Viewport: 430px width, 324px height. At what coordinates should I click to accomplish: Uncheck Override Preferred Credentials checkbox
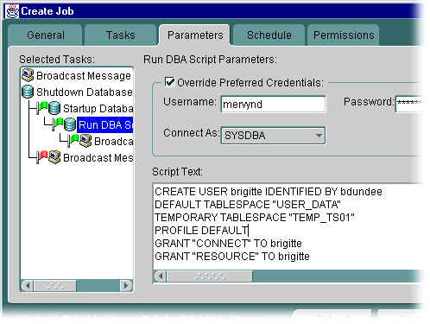coord(169,82)
